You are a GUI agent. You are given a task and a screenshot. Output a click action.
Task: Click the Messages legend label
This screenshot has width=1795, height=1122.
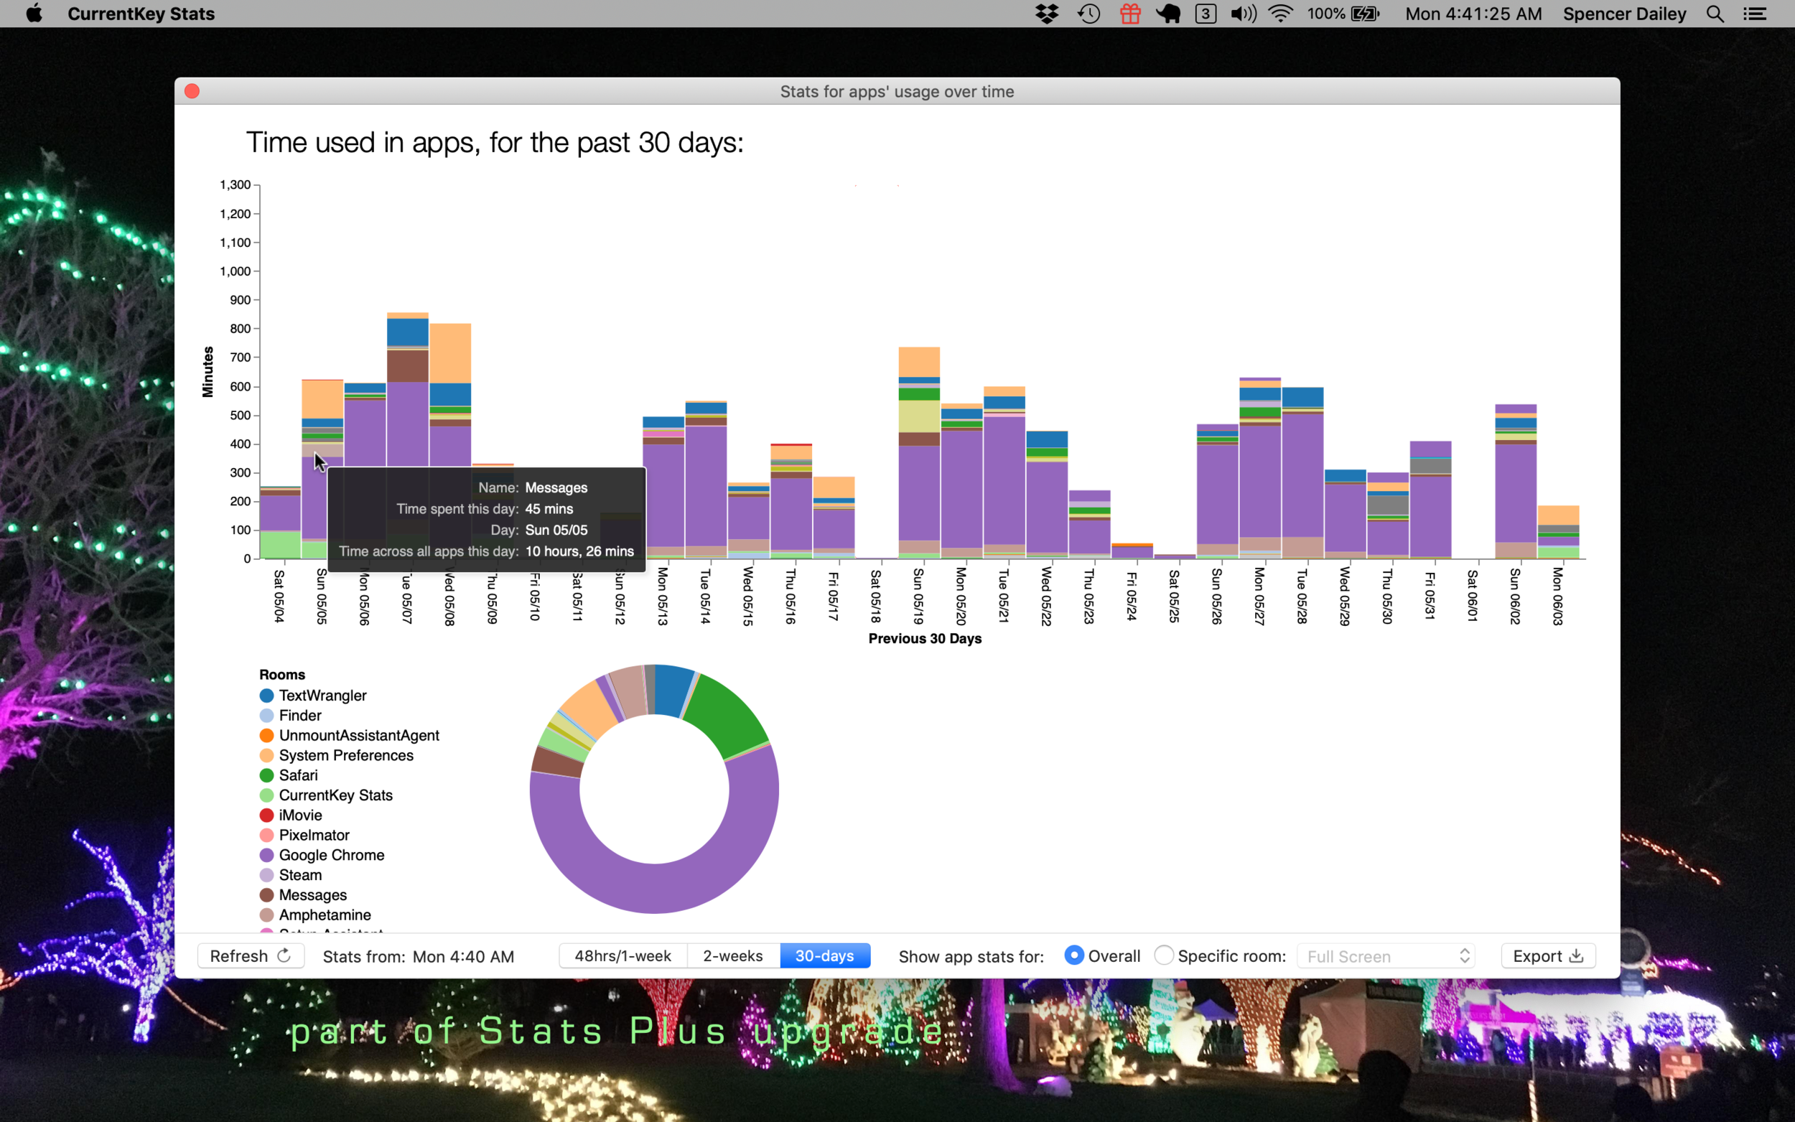pos(312,895)
